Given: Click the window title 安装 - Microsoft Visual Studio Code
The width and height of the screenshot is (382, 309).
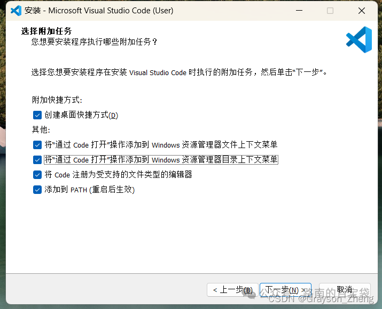Looking at the screenshot, I should pyautogui.click(x=99, y=11).
